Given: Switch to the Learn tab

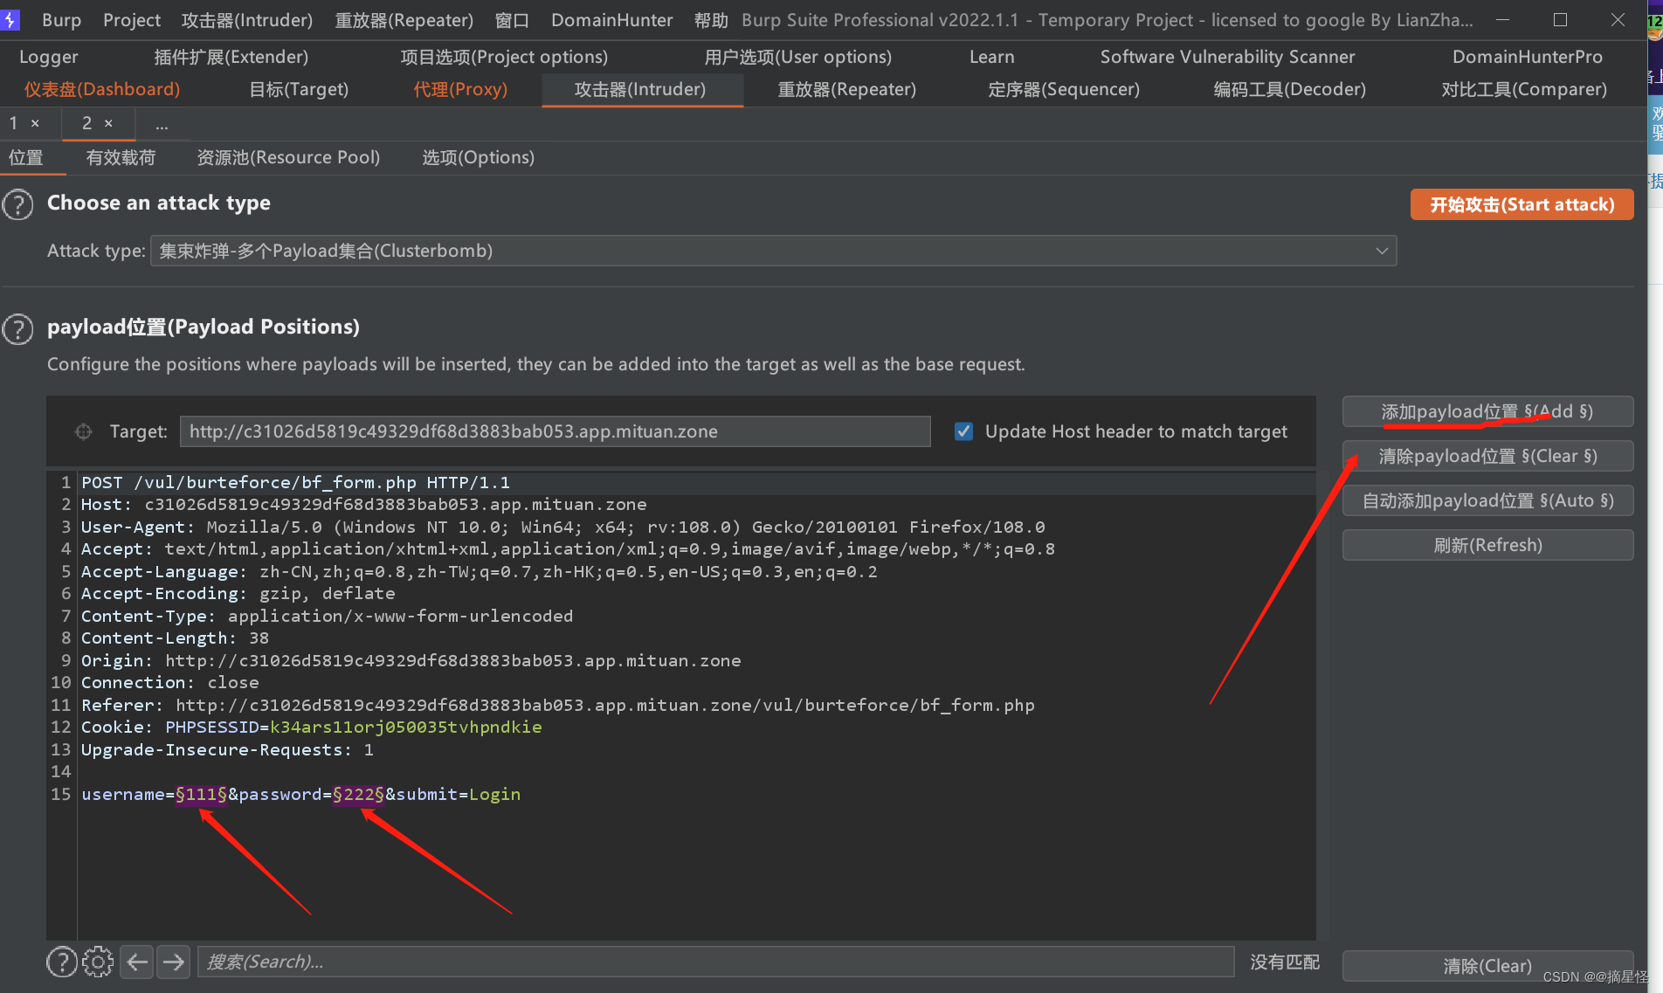Looking at the screenshot, I should [x=992, y=57].
